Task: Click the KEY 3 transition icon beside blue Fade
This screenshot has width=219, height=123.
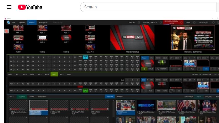Action: tap(199, 69)
